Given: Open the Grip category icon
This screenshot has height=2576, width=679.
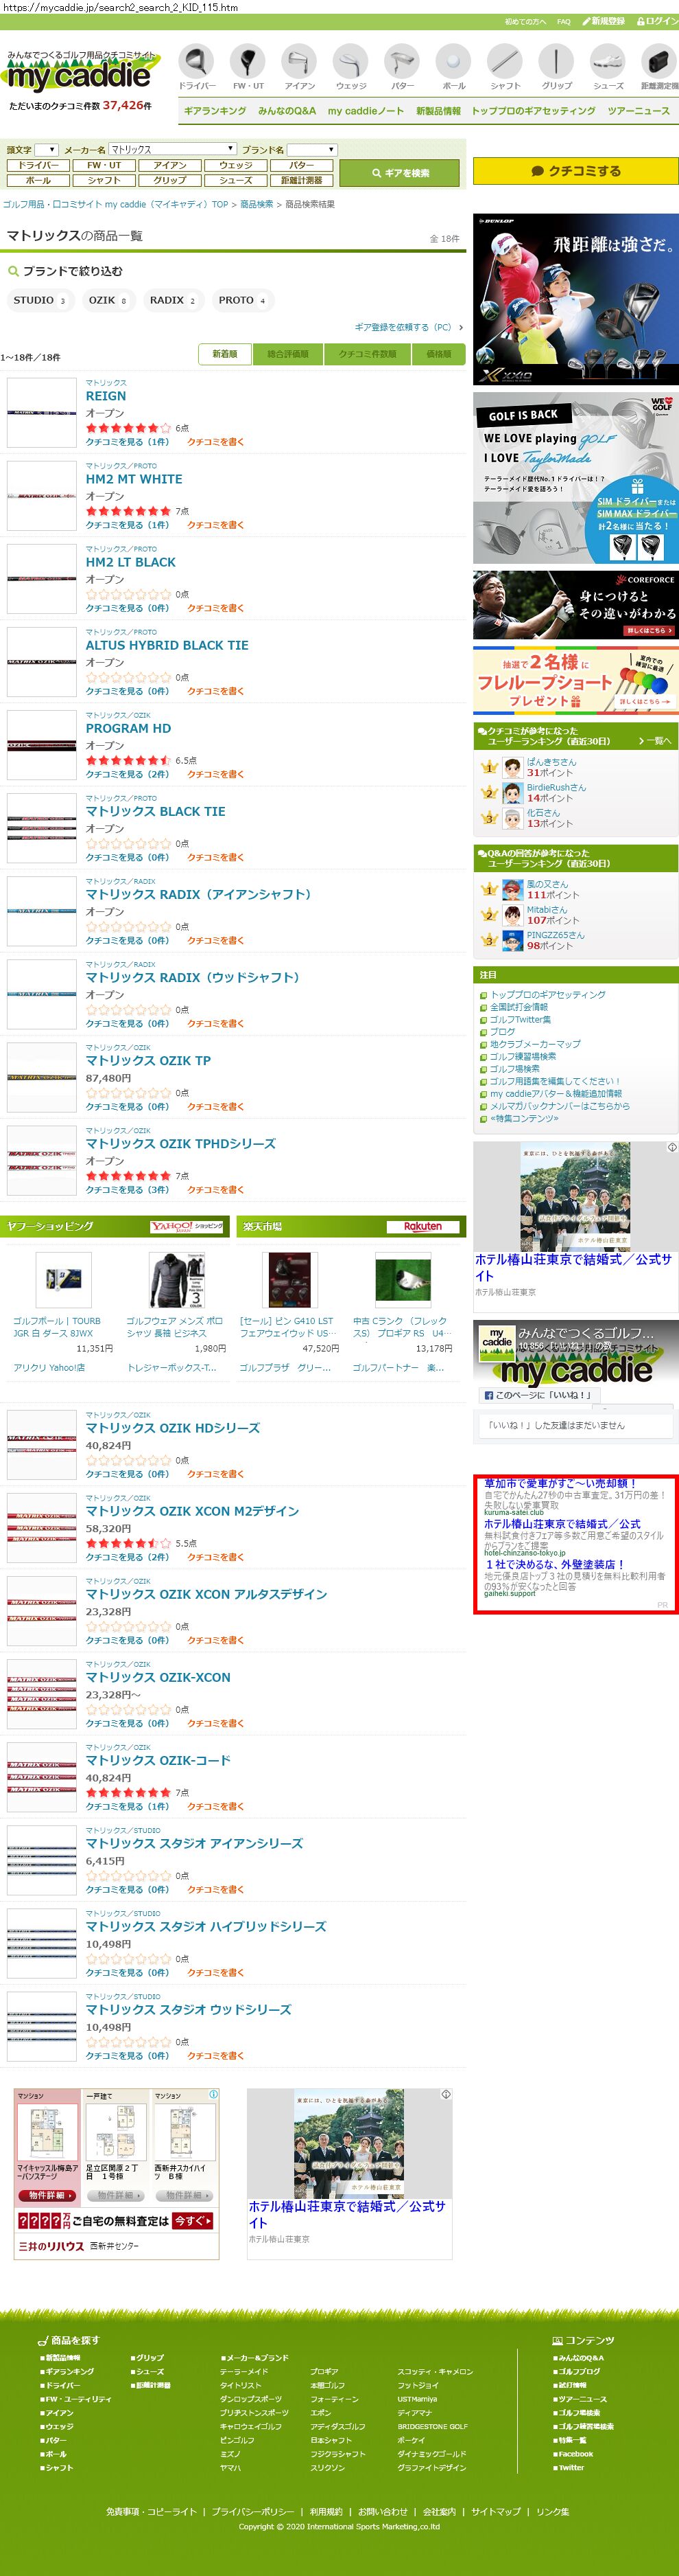Looking at the screenshot, I should [556, 67].
